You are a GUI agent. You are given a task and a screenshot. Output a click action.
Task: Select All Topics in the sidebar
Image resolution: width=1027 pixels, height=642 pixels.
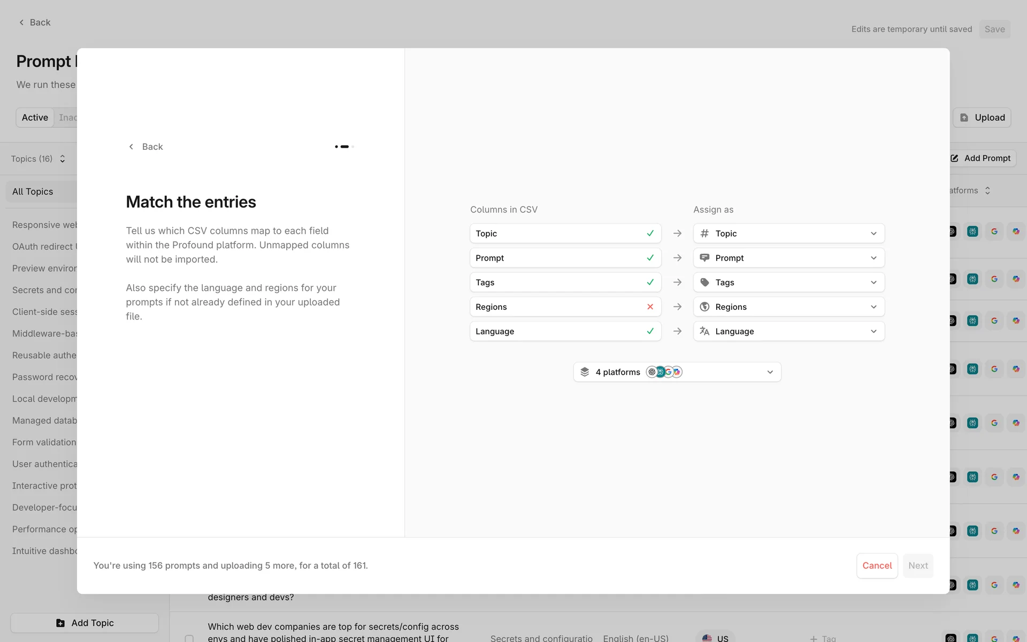point(33,192)
